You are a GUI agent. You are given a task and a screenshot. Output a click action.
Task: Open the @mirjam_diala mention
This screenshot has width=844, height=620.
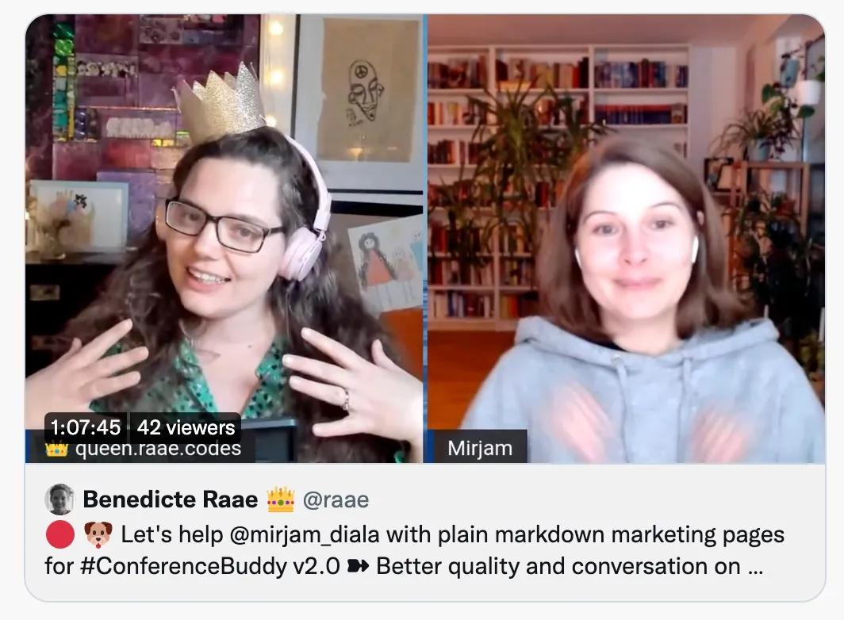(304, 535)
